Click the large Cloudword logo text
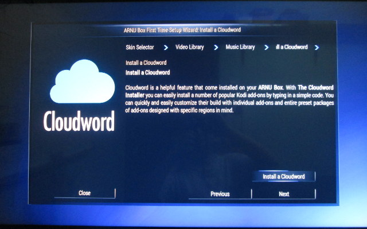This screenshot has height=229, width=367. pyautogui.click(x=79, y=121)
